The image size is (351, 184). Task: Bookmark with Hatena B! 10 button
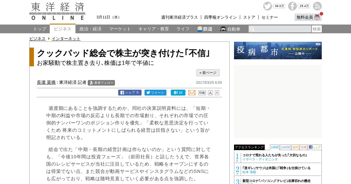click(x=178, y=93)
